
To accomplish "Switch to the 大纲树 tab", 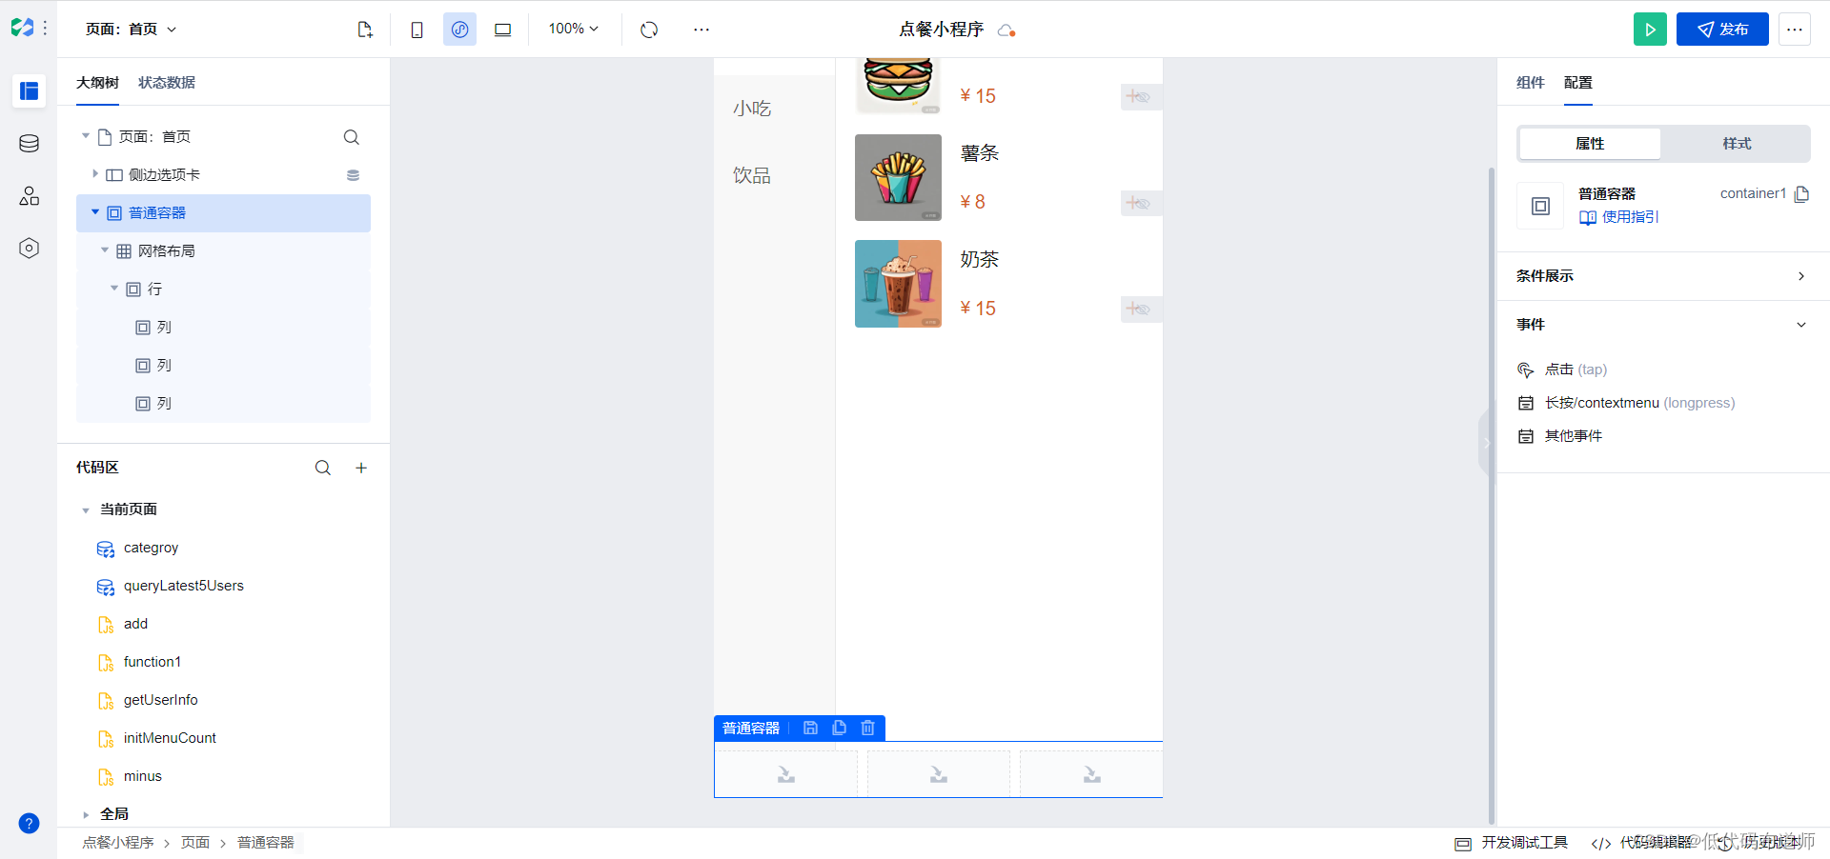I will [97, 83].
